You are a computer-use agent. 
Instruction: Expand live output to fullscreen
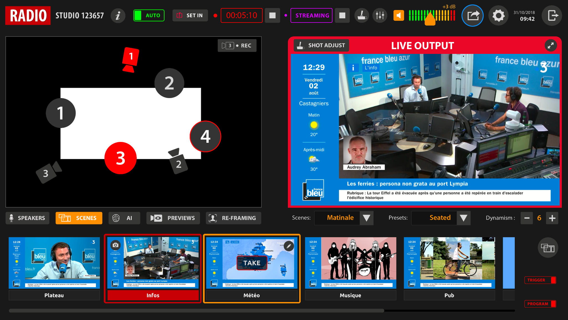(551, 45)
